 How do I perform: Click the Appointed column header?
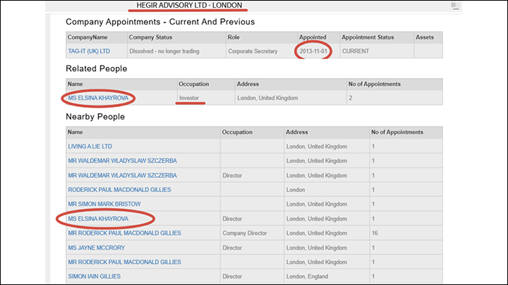tap(313, 37)
